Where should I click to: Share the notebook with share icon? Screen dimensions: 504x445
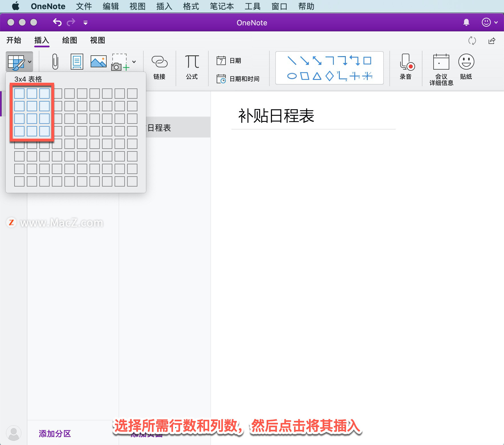point(492,41)
